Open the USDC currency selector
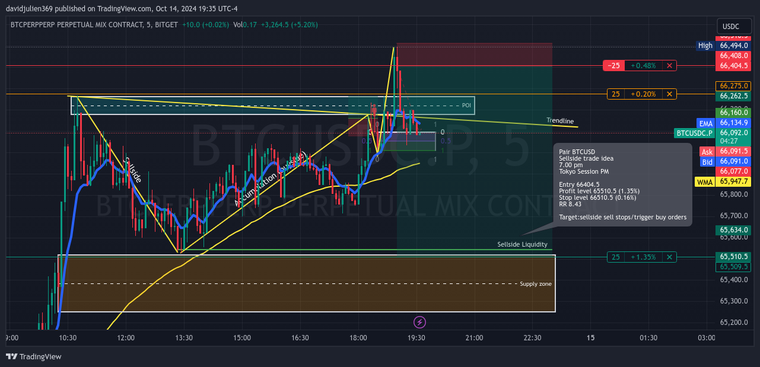Screen dimensions: 760x367 tap(734, 26)
